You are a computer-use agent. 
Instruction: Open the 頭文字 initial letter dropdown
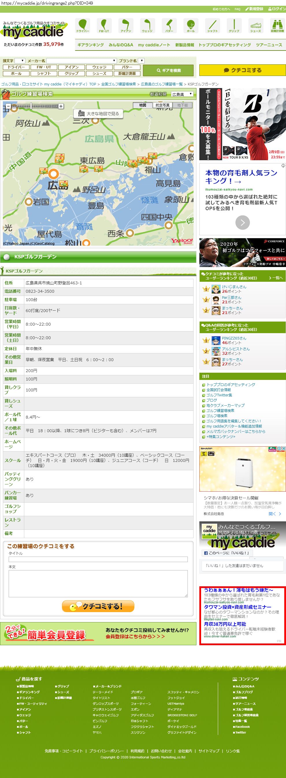coord(20,61)
